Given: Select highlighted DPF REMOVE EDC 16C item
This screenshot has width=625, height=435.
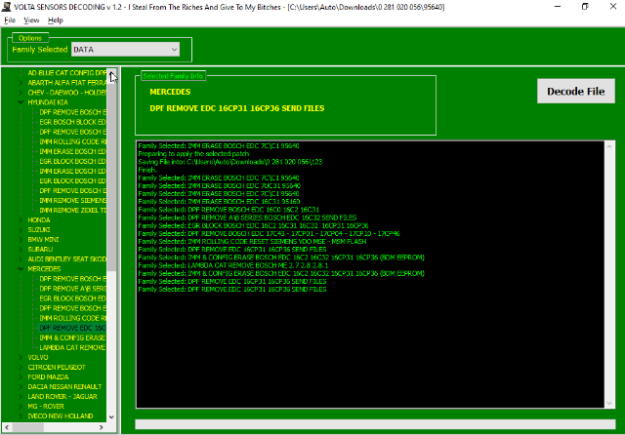Looking at the screenshot, I should click(x=72, y=328).
